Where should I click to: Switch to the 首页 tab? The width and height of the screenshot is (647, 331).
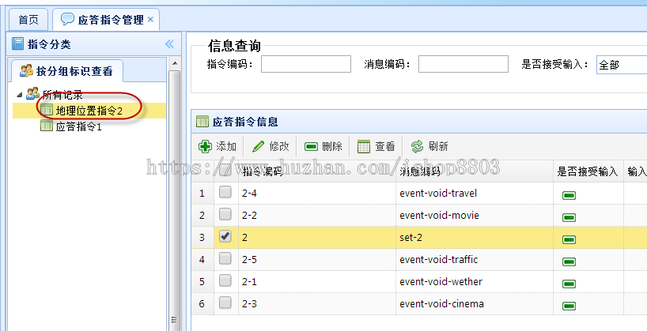pyautogui.click(x=28, y=20)
